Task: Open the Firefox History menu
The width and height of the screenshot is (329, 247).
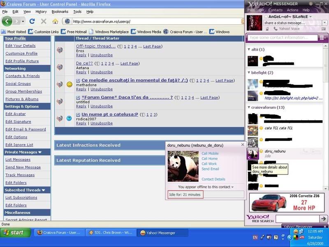Action: click(x=41, y=12)
